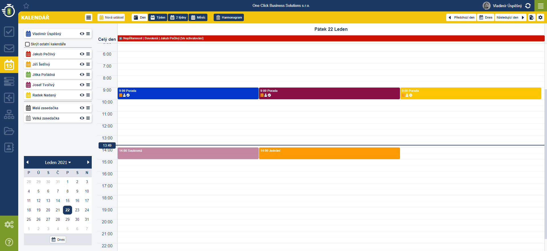Open the settings gears sidebar icon
Screen dimensions: 547x251
[9, 224]
